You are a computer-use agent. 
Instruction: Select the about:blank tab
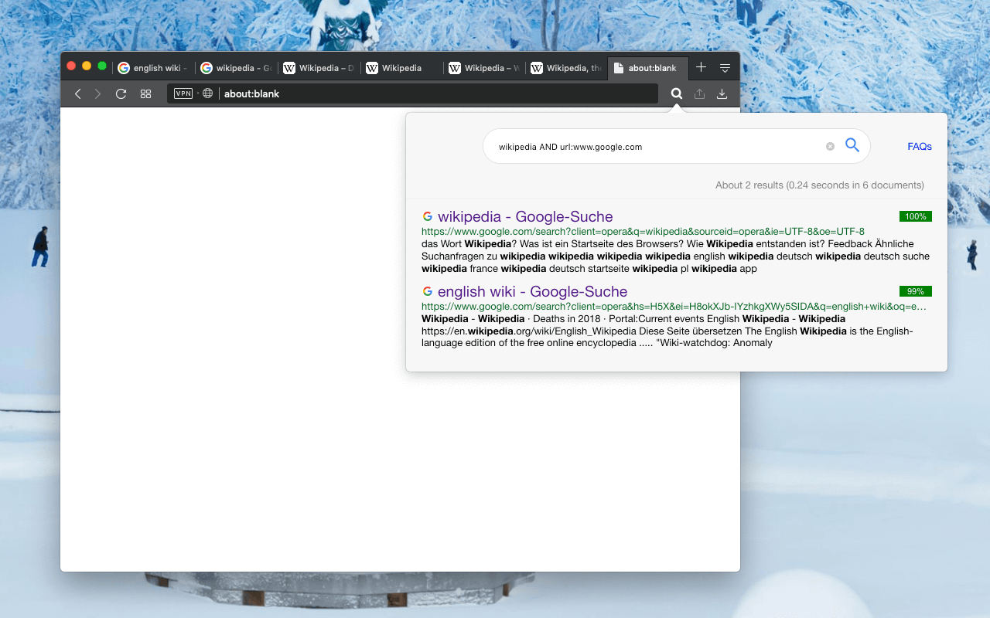(x=647, y=68)
